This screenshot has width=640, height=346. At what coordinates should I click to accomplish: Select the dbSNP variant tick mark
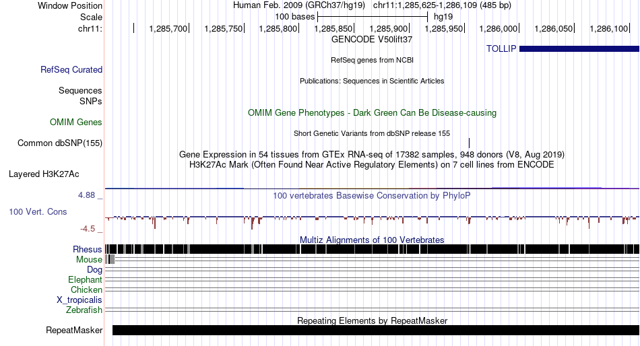469,143
